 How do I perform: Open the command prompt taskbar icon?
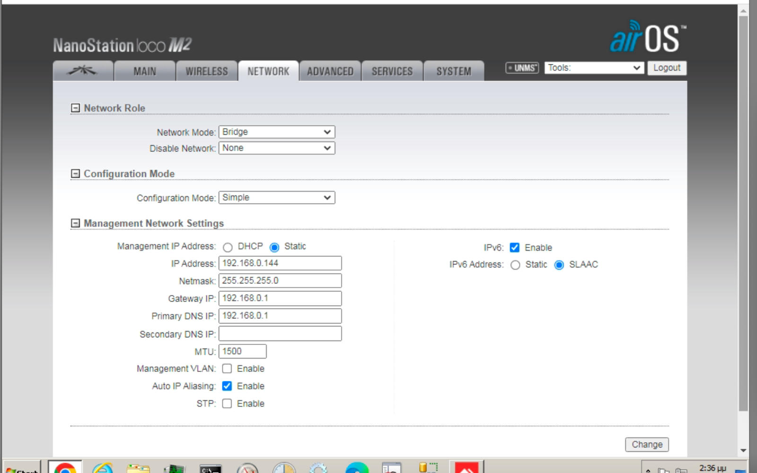coord(211,468)
